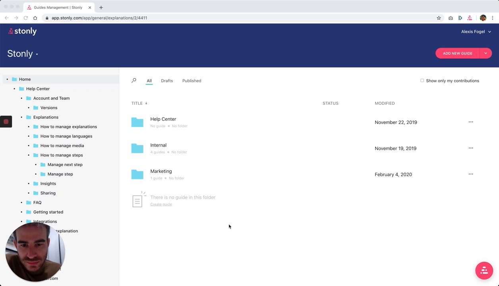This screenshot has height=286, width=499.
Task: Switch to the Published tab
Action: pyautogui.click(x=191, y=81)
